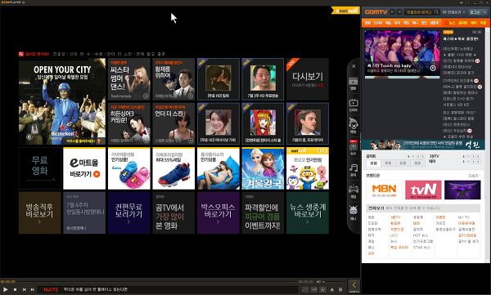This screenshot has height=295, width=491.
Task: Open the 뉴스 생중계 바로보기 tile
Action: click(x=307, y=212)
